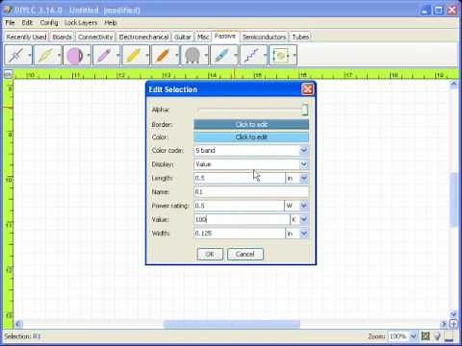Image resolution: width=462 pixels, height=346 pixels.
Task: Click the Color swatch to edit
Action: 251,137
